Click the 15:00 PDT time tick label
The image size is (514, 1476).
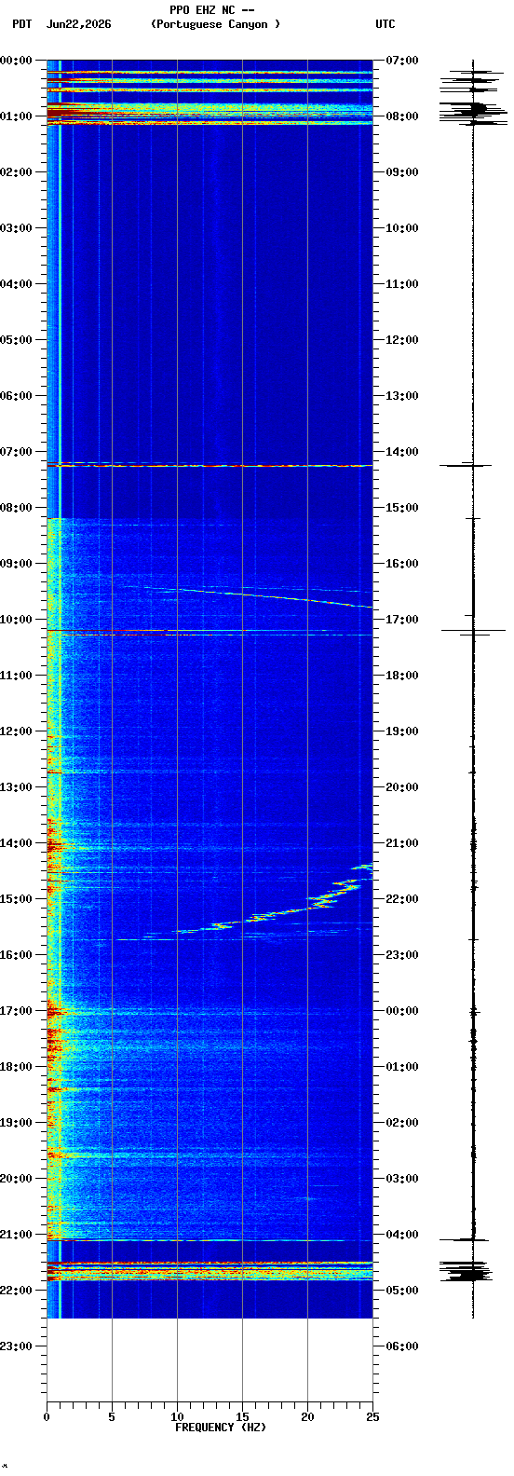16,899
